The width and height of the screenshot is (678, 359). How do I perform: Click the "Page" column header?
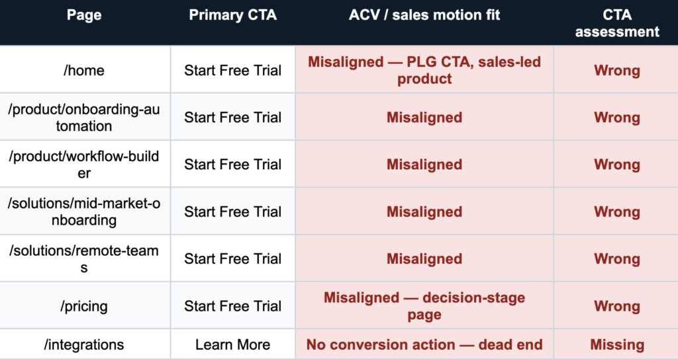tap(84, 15)
